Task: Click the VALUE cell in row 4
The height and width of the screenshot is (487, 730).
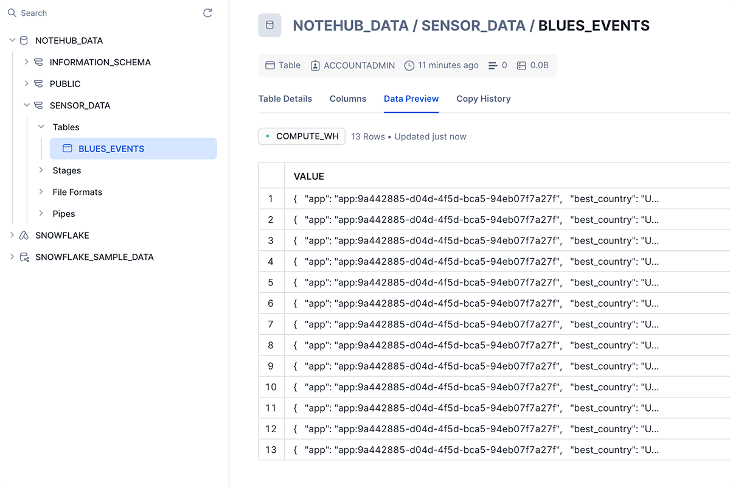Action: click(x=507, y=261)
